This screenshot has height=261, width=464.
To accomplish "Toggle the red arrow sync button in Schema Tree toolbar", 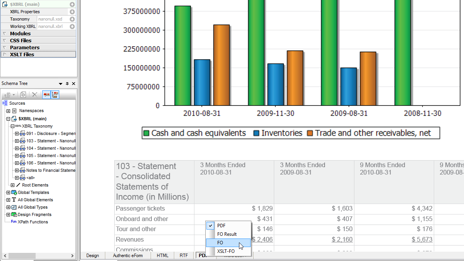I will (x=46, y=95).
